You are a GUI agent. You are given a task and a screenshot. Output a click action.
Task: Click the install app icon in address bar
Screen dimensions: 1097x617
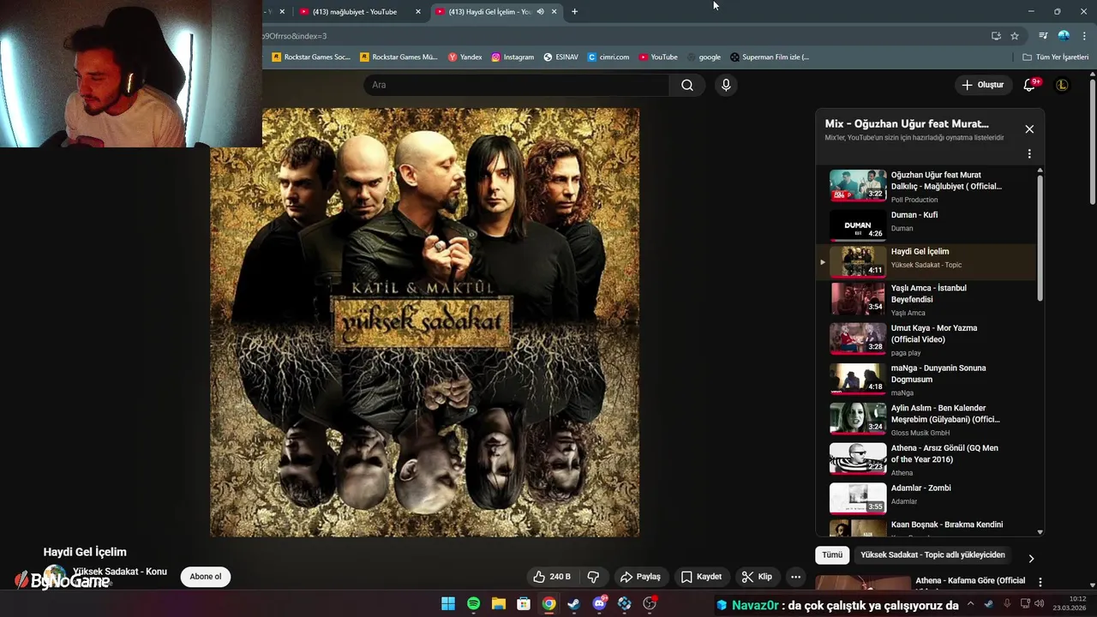(996, 36)
